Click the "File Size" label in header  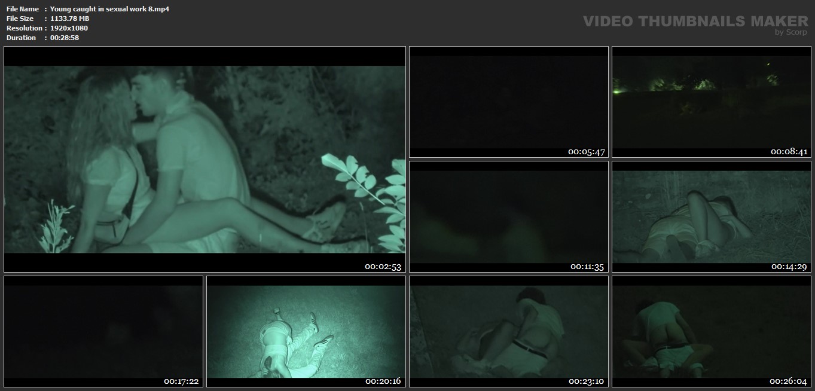[20, 19]
